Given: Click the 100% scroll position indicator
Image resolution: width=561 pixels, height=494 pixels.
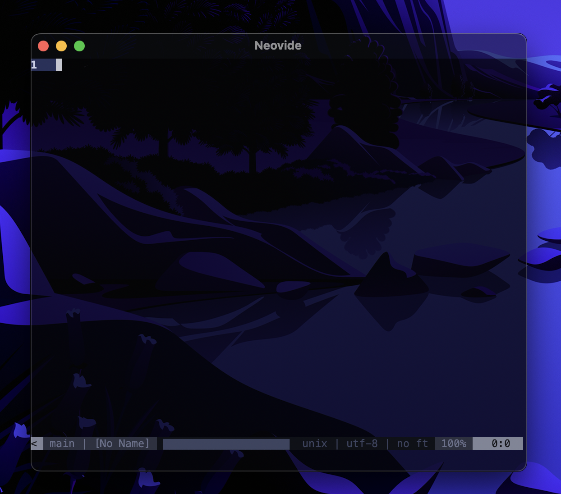Looking at the screenshot, I should tap(453, 444).
